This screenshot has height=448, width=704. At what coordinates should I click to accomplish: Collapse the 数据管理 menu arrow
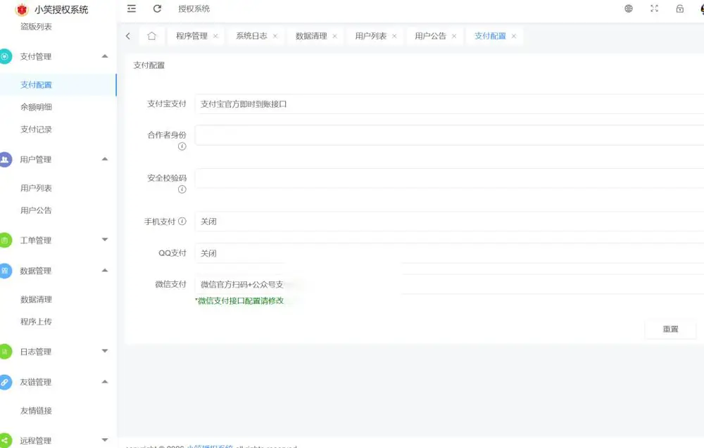coord(105,270)
